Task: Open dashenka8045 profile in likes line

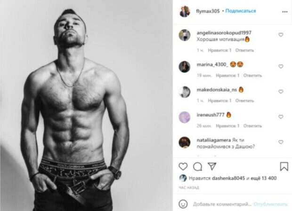Action: point(228,178)
